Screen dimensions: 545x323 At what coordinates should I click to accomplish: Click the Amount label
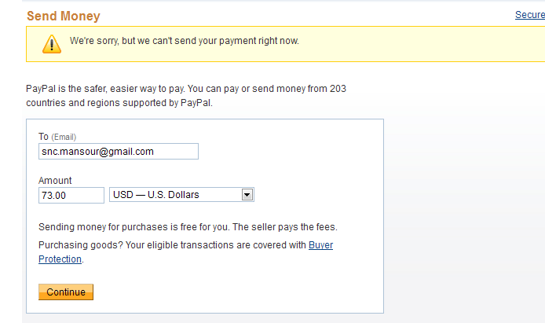pyautogui.click(x=55, y=181)
